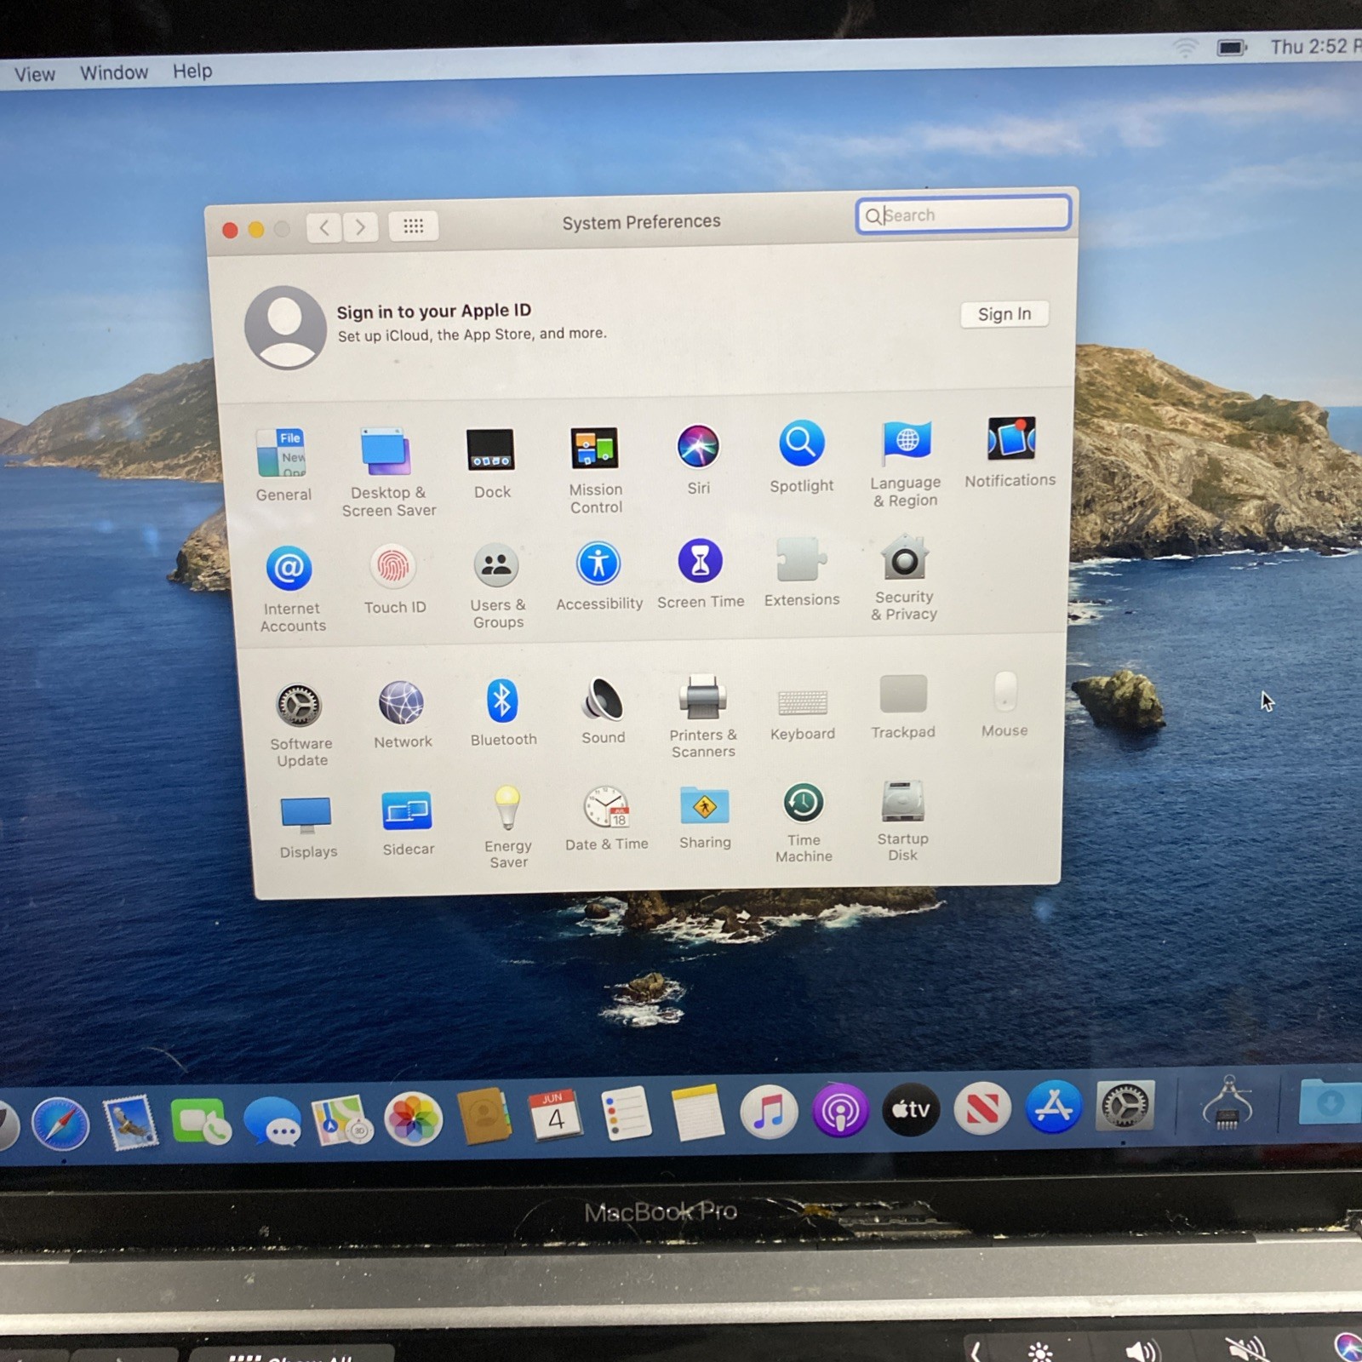Open Energy Saver pane
Viewport: 1362px width, 1362px height.
[507, 807]
